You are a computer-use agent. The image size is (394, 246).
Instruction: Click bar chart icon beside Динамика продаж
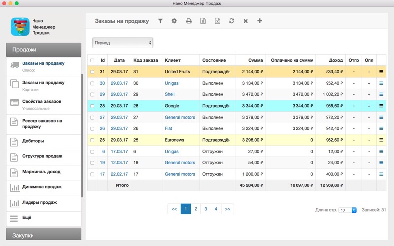coord(15,187)
